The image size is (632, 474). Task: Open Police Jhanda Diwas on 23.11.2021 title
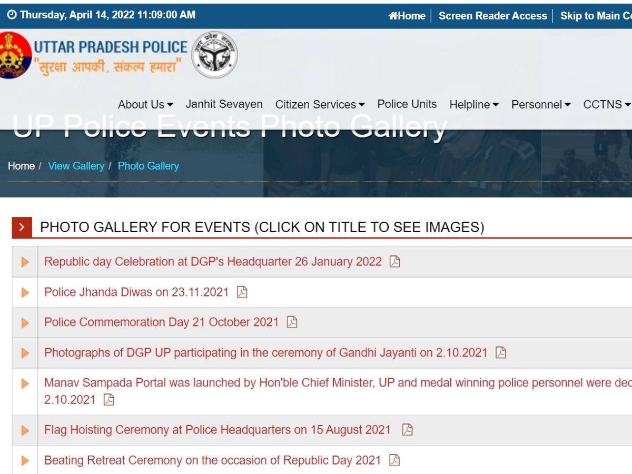(136, 292)
